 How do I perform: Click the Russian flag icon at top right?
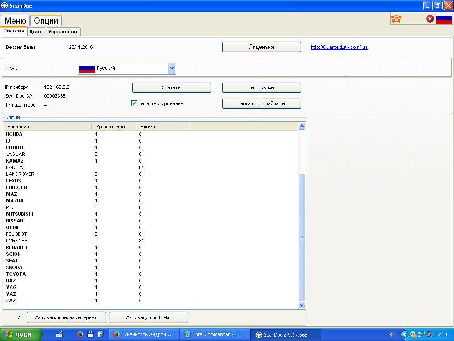coord(444,19)
